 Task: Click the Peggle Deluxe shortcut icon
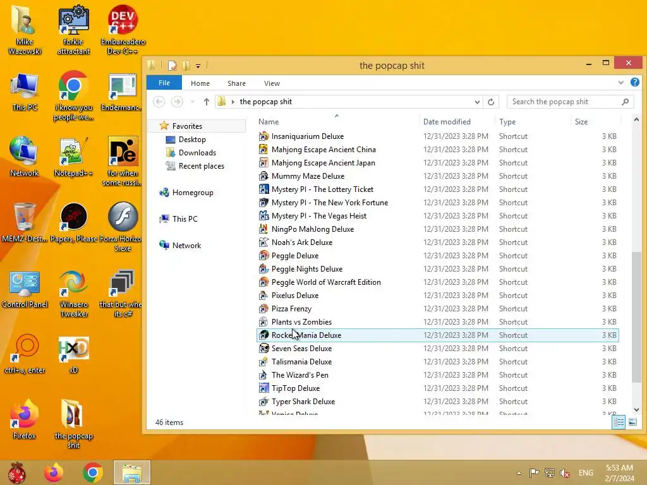pyautogui.click(x=263, y=256)
